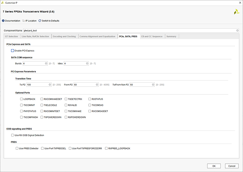Clear the Component Name field
This screenshot has height=172, width=243.
[237, 30]
